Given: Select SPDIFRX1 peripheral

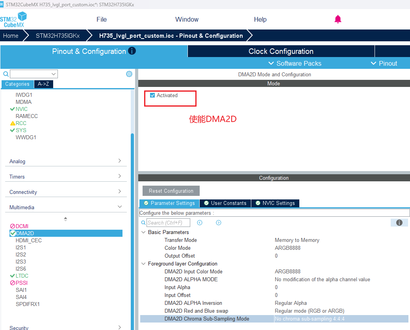Looking at the screenshot, I should click(x=28, y=304).
